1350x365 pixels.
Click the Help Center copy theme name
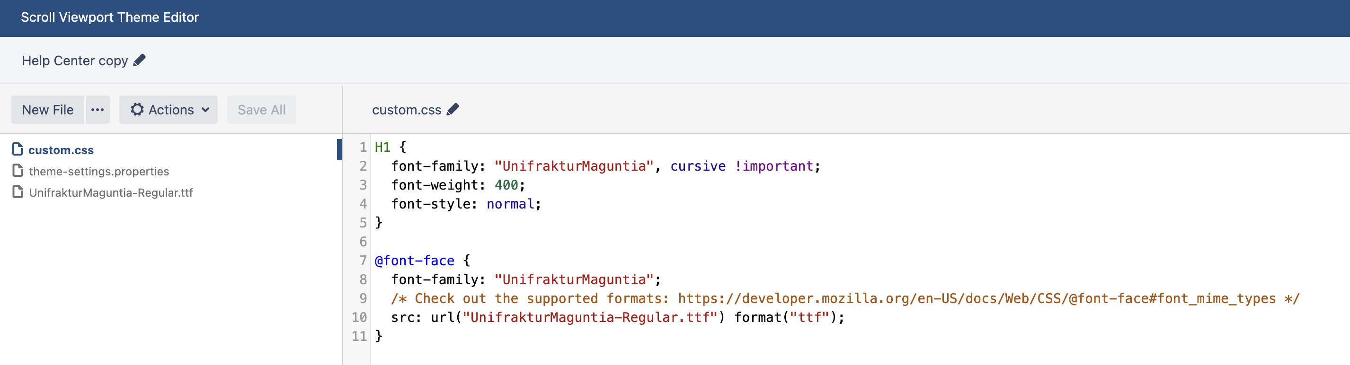74,61
